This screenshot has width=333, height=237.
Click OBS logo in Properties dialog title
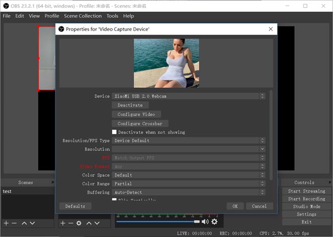[x=61, y=29]
